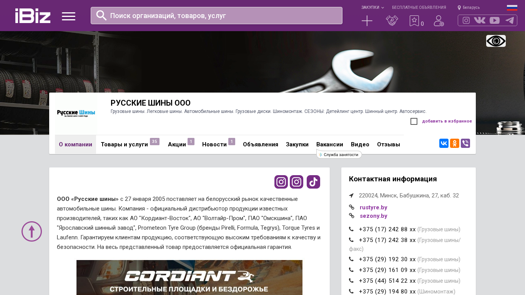
Task: Click the 'Беларусь' region selector
Action: coord(471,8)
